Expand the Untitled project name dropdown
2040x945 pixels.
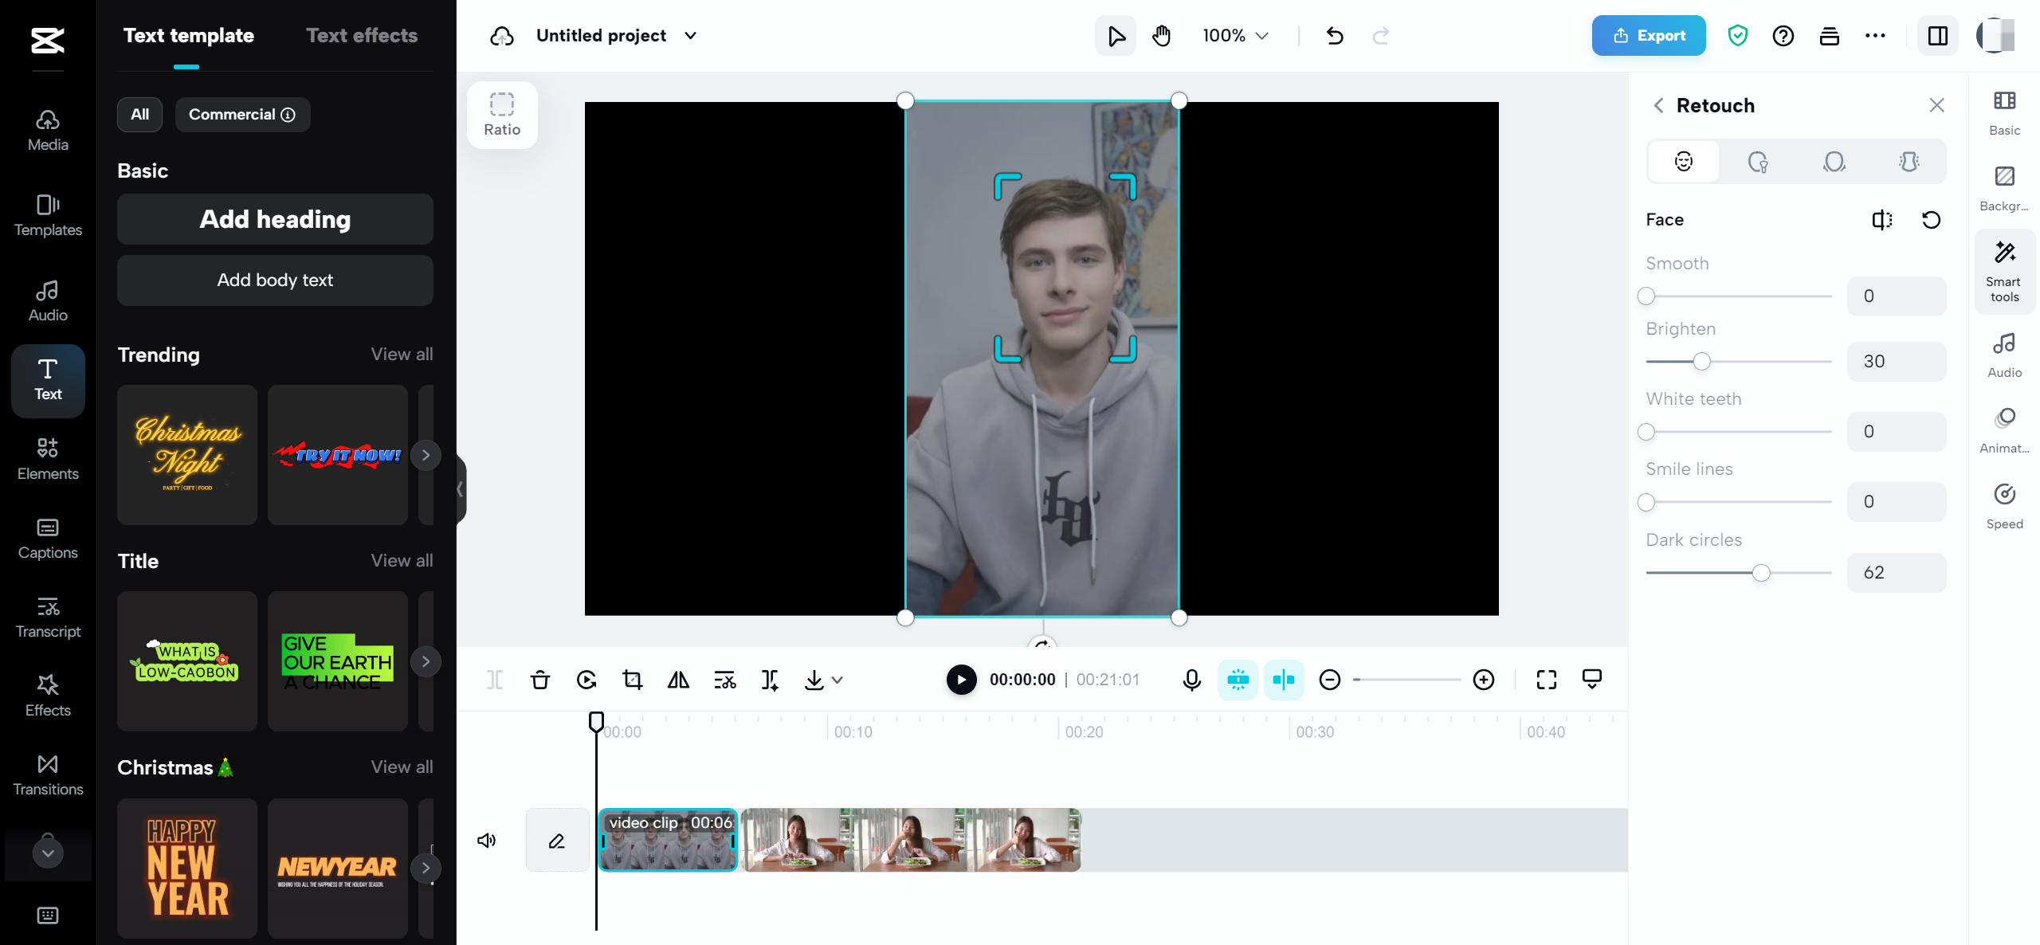691,36
